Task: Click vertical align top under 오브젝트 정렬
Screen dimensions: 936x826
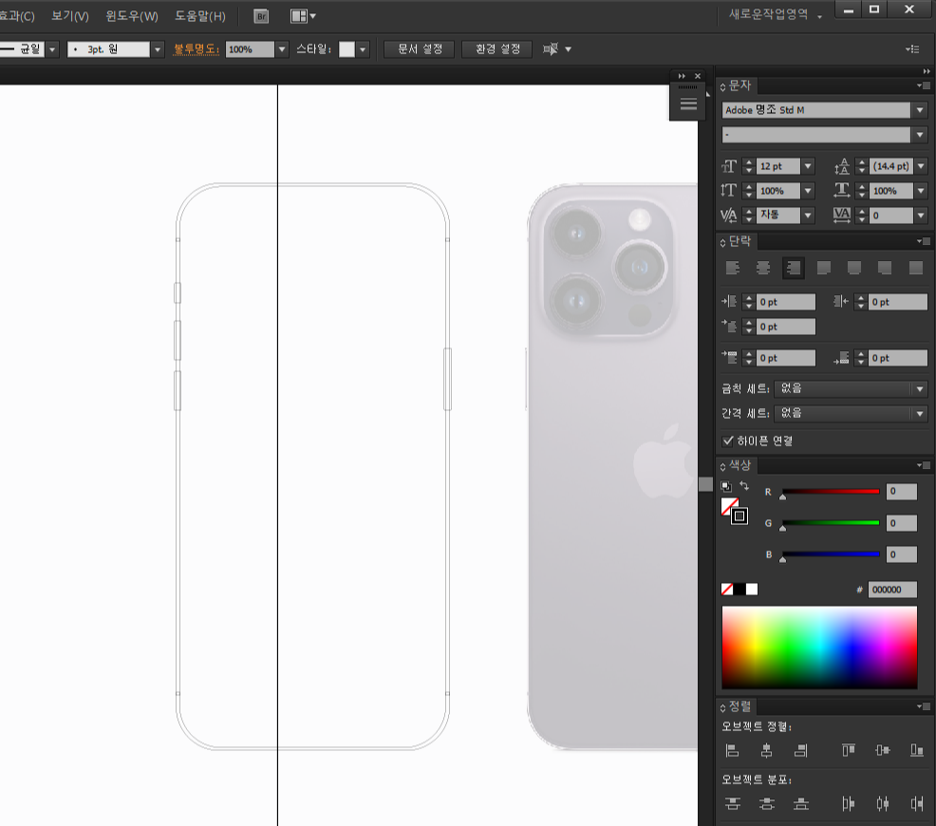Action: (x=849, y=751)
